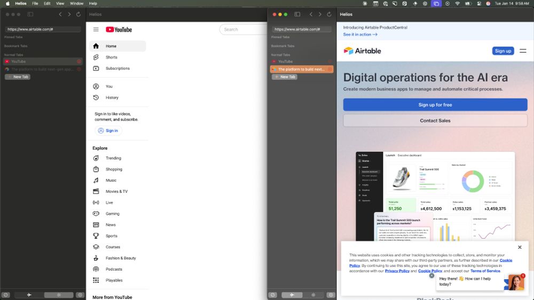This screenshot has width=534, height=300.
Task: Click blocker icon in background window's bottom bar
Action: [6, 295]
